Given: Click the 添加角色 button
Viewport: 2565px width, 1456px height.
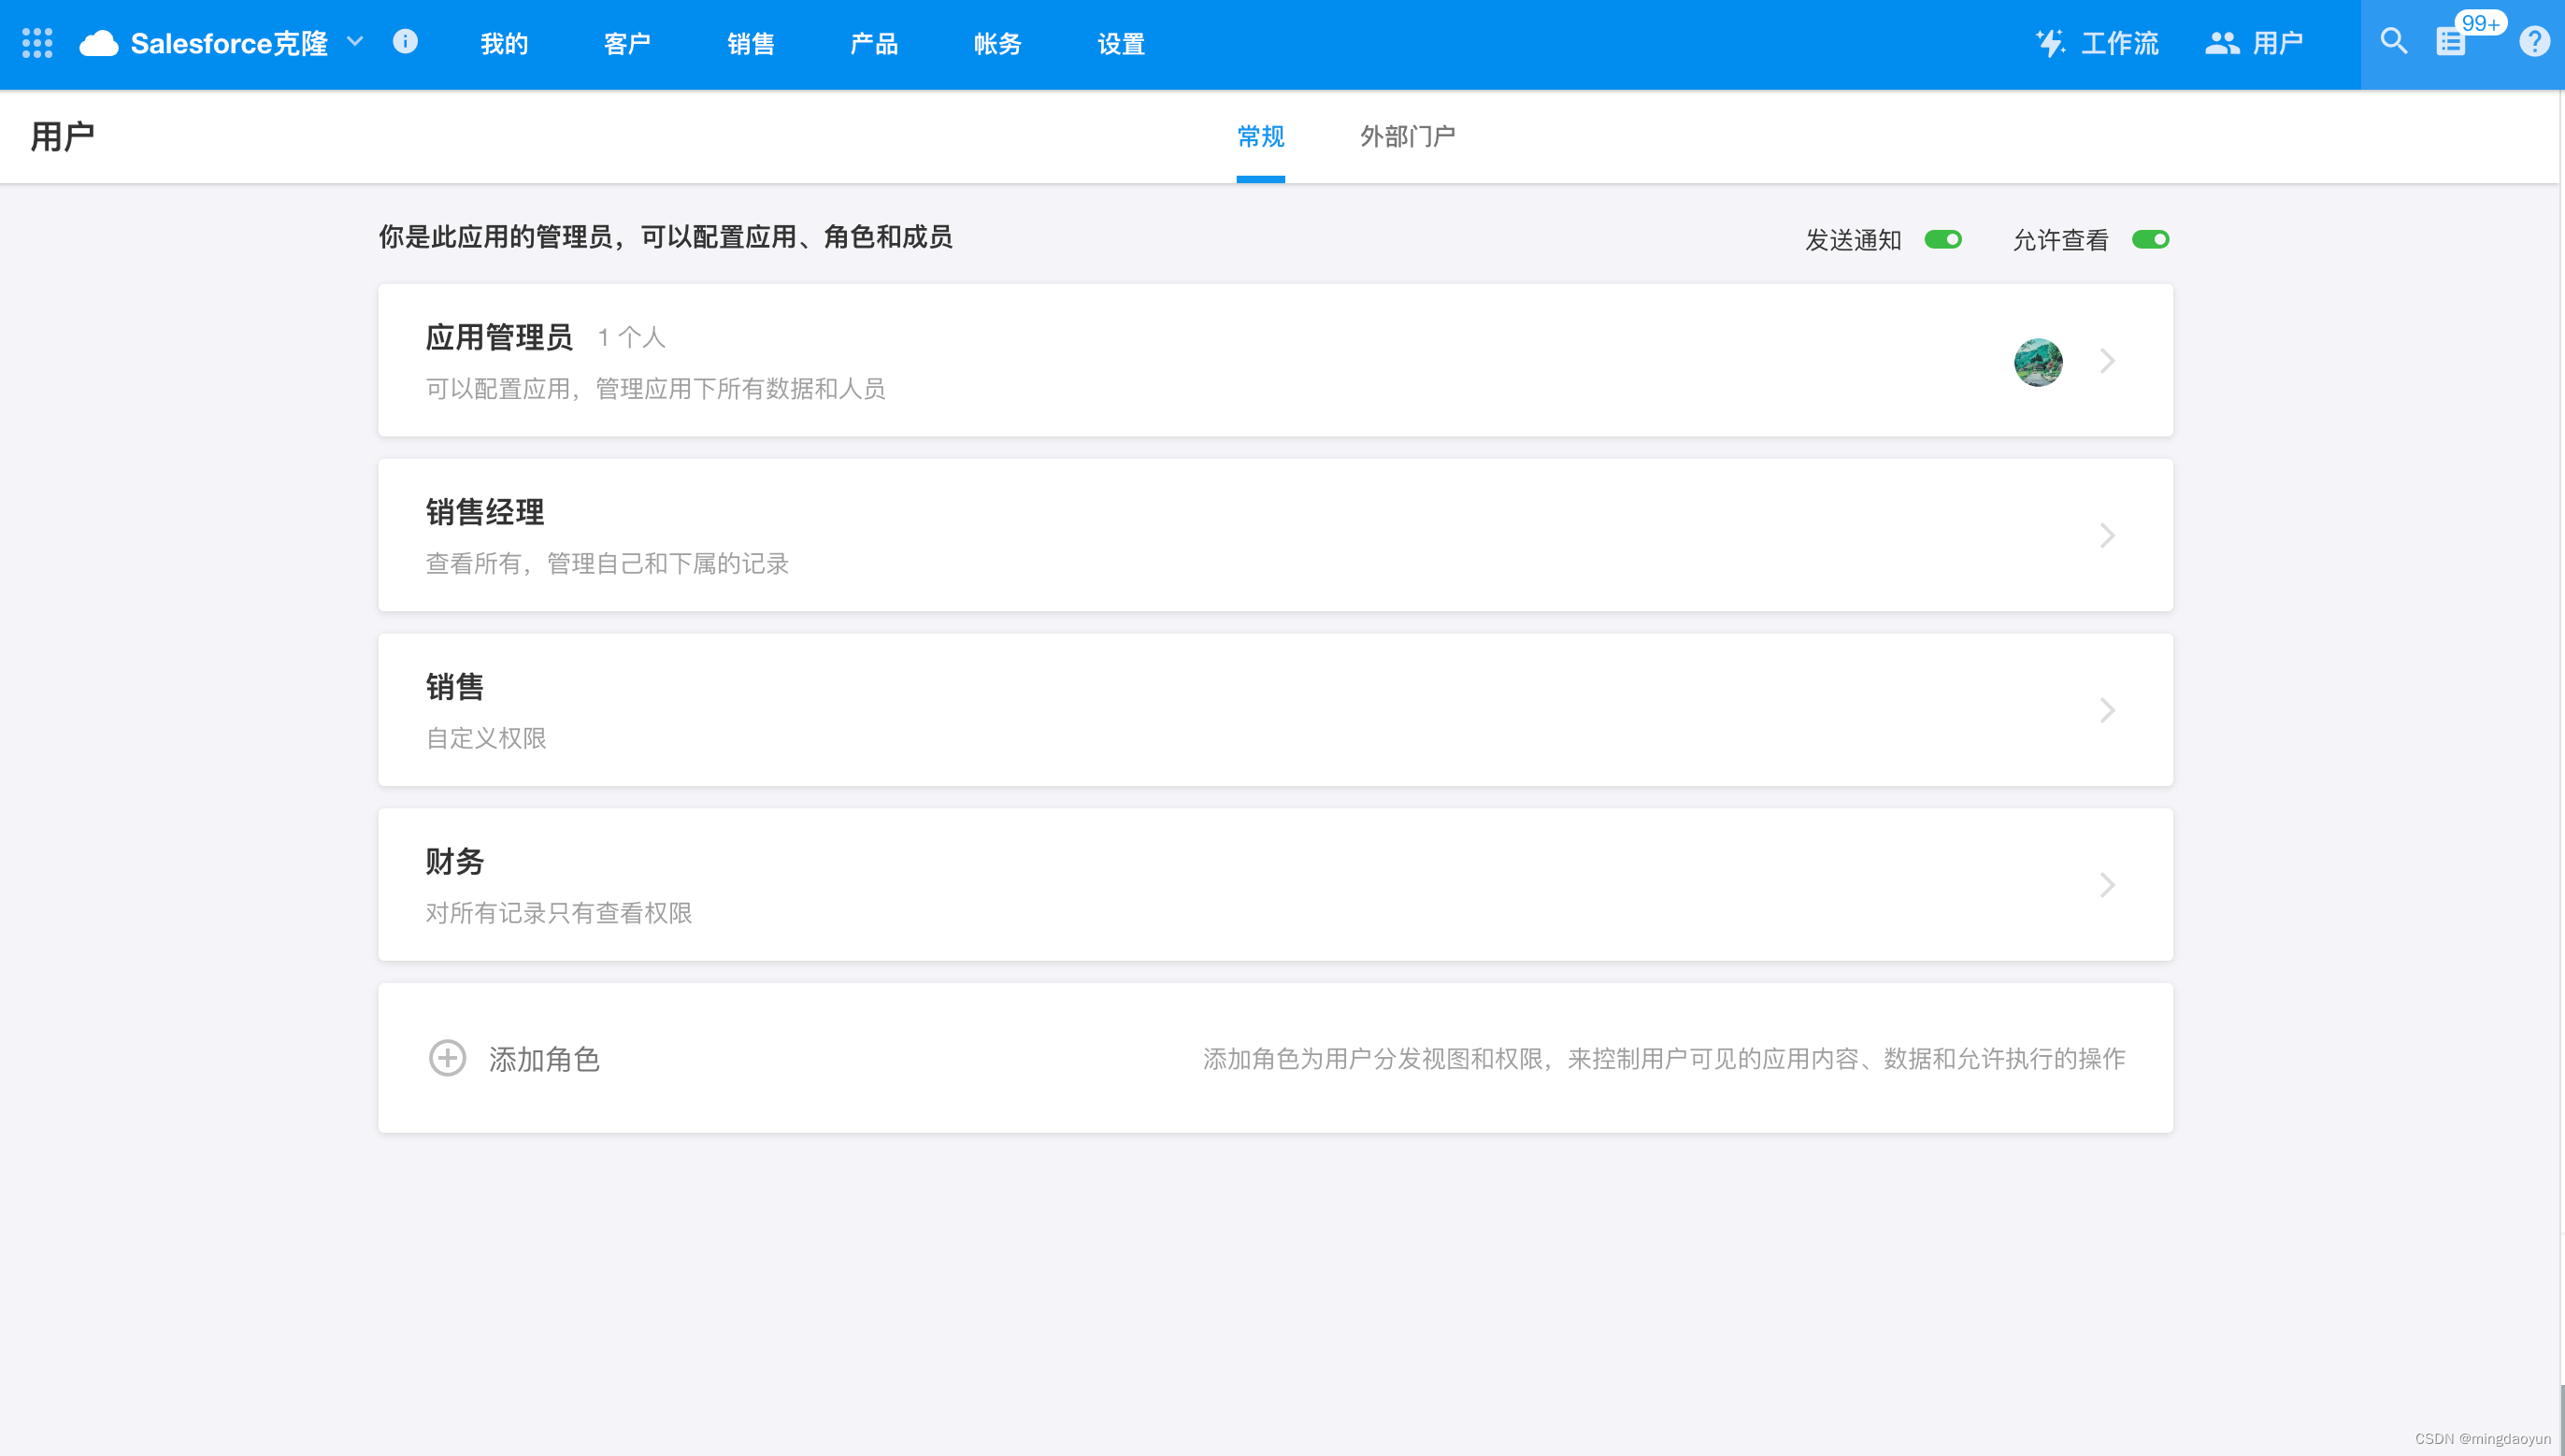Looking at the screenshot, I should click(544, 1058).
